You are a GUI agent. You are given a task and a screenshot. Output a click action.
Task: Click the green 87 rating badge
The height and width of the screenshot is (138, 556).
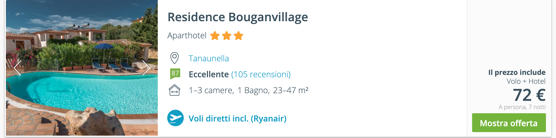pos(175,74)
